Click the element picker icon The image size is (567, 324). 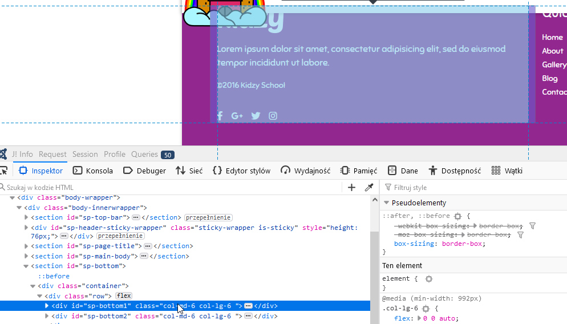point(3,171)
